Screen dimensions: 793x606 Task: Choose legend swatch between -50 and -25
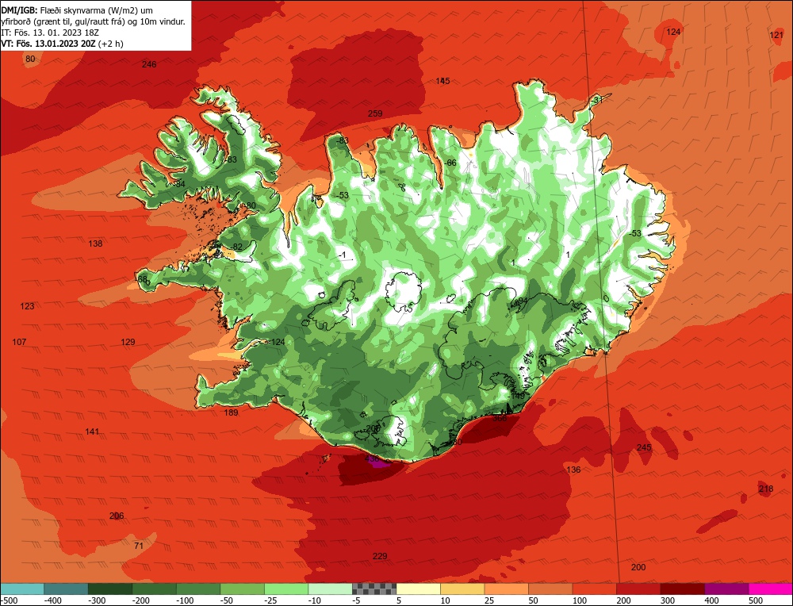click(242, 589)
